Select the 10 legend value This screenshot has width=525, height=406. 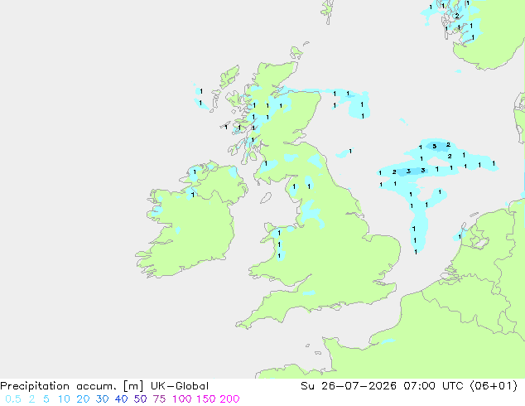(x=64, y=399)
